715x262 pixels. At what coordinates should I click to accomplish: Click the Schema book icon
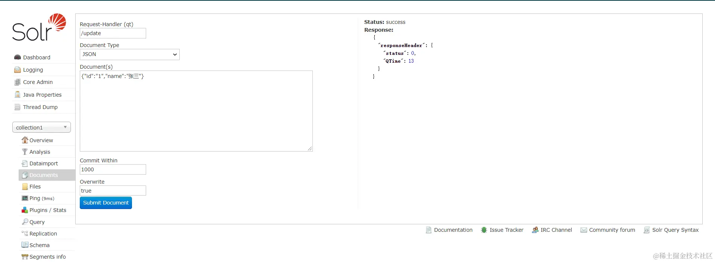coord(25,245)
